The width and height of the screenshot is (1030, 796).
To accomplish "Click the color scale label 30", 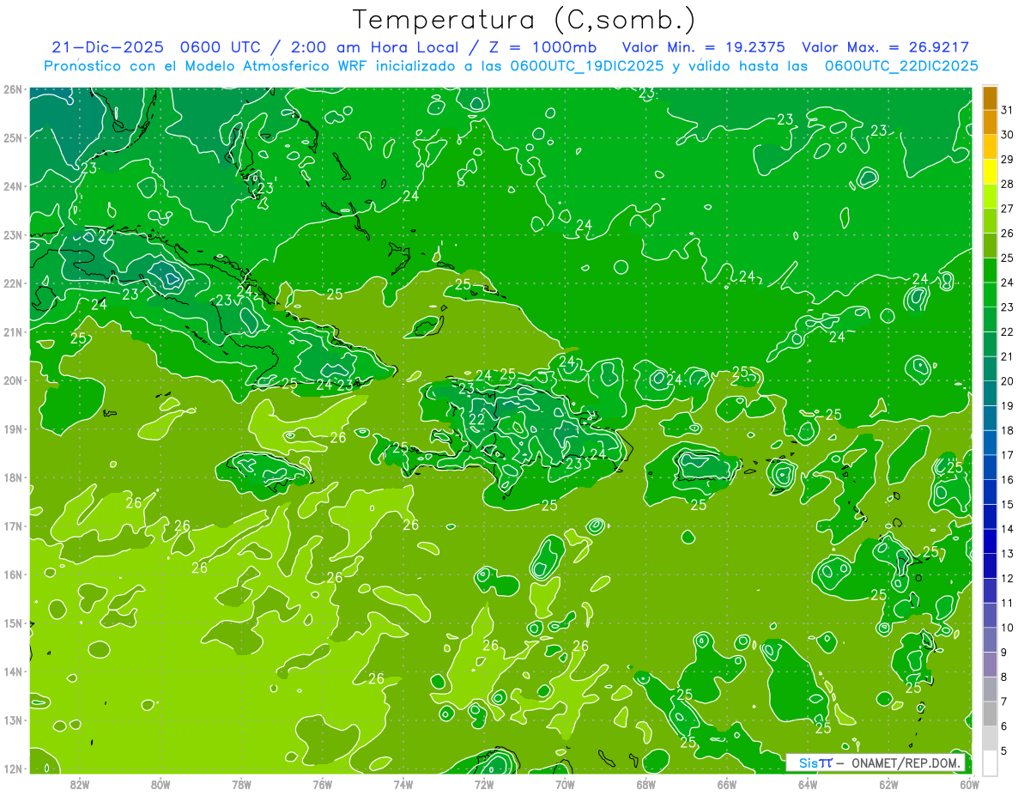I will coord(1007,135).
